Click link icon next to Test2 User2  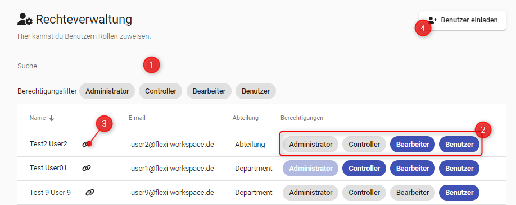86,144
